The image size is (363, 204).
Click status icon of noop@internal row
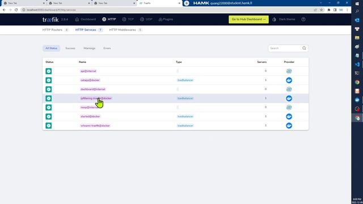(x=49, y=107)
